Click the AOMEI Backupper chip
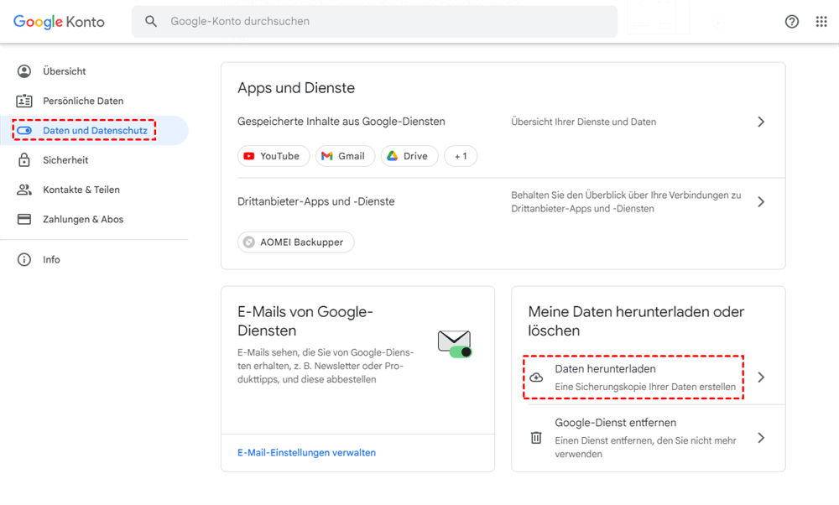The width and height of the screenshot is (839, 505). coord(296,242)
